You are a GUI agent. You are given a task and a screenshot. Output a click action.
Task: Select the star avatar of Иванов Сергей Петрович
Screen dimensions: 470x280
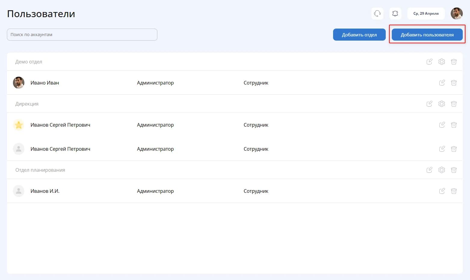(19, 125)
